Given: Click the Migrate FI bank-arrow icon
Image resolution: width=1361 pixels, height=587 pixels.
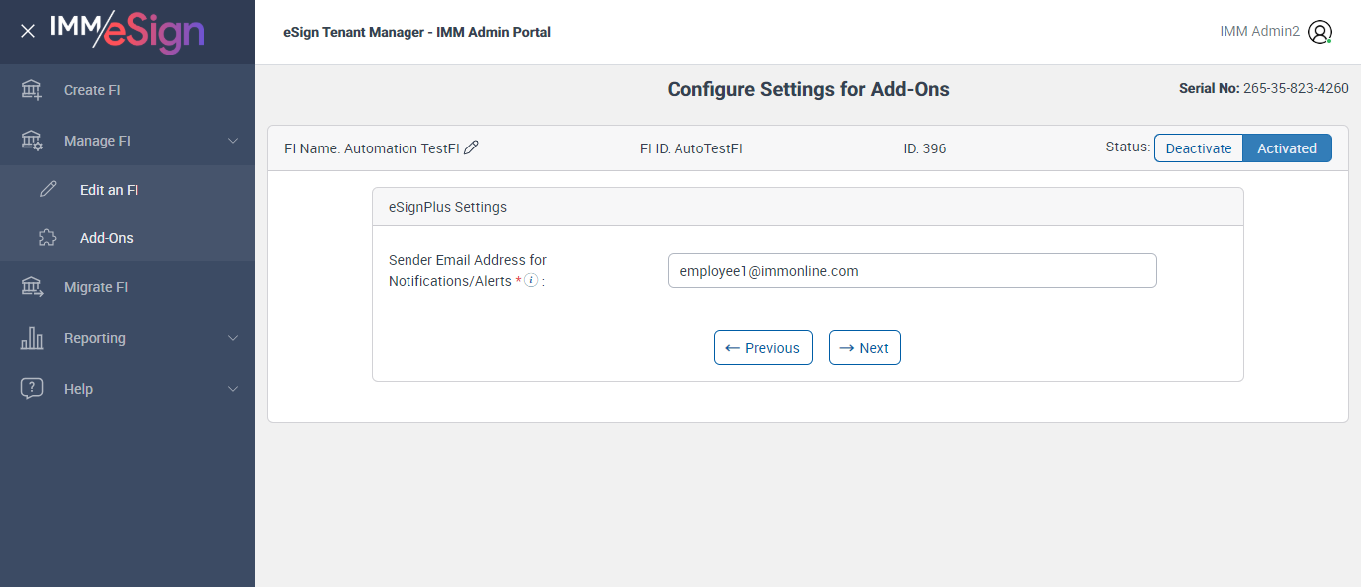Looking at the screenshot, I should (32, 287).
